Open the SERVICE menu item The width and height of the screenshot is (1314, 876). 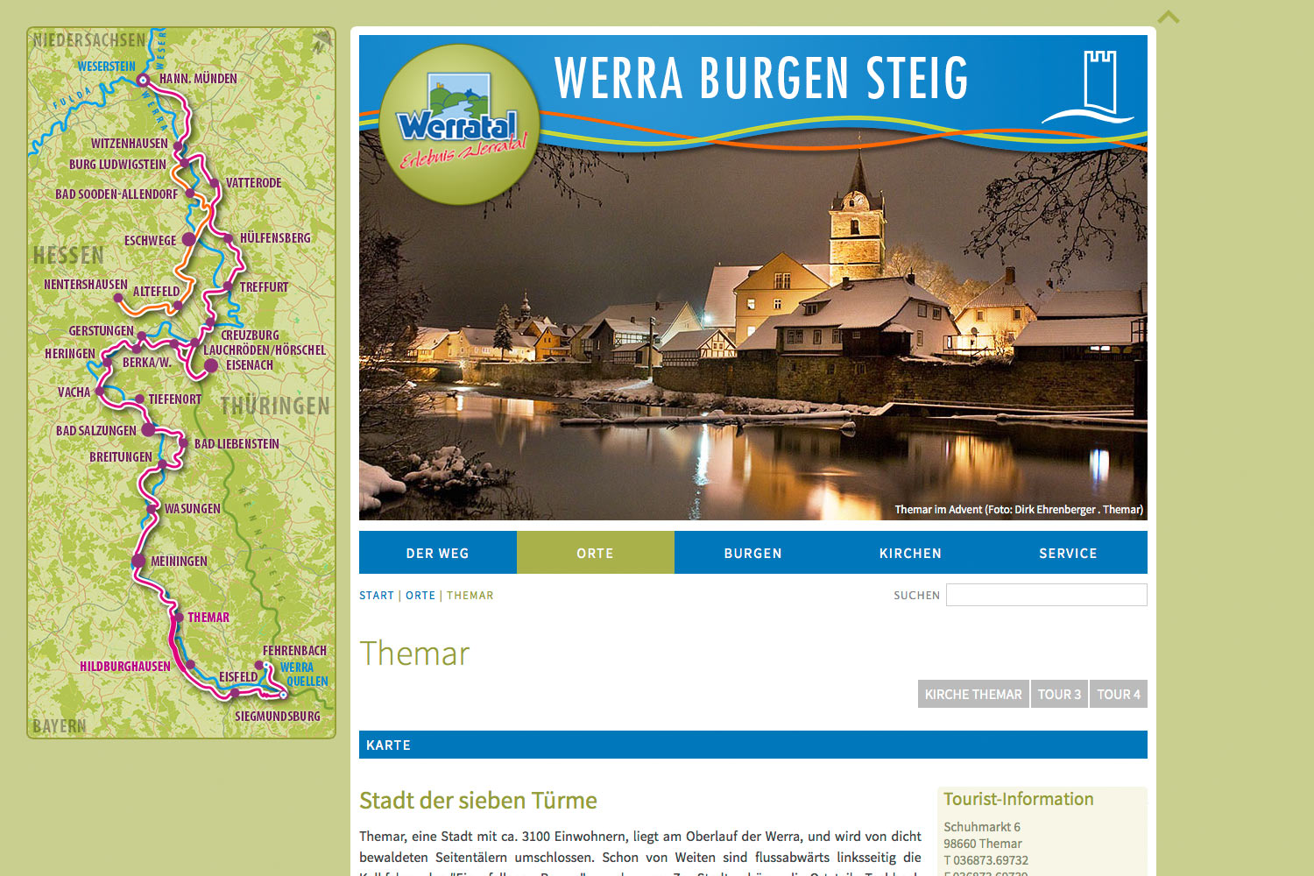click(x=1068, y=553)
